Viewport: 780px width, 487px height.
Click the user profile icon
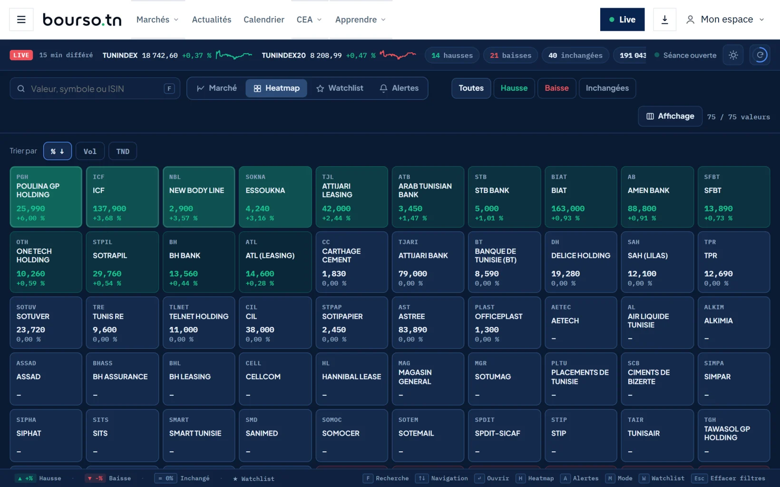(690, 19)
